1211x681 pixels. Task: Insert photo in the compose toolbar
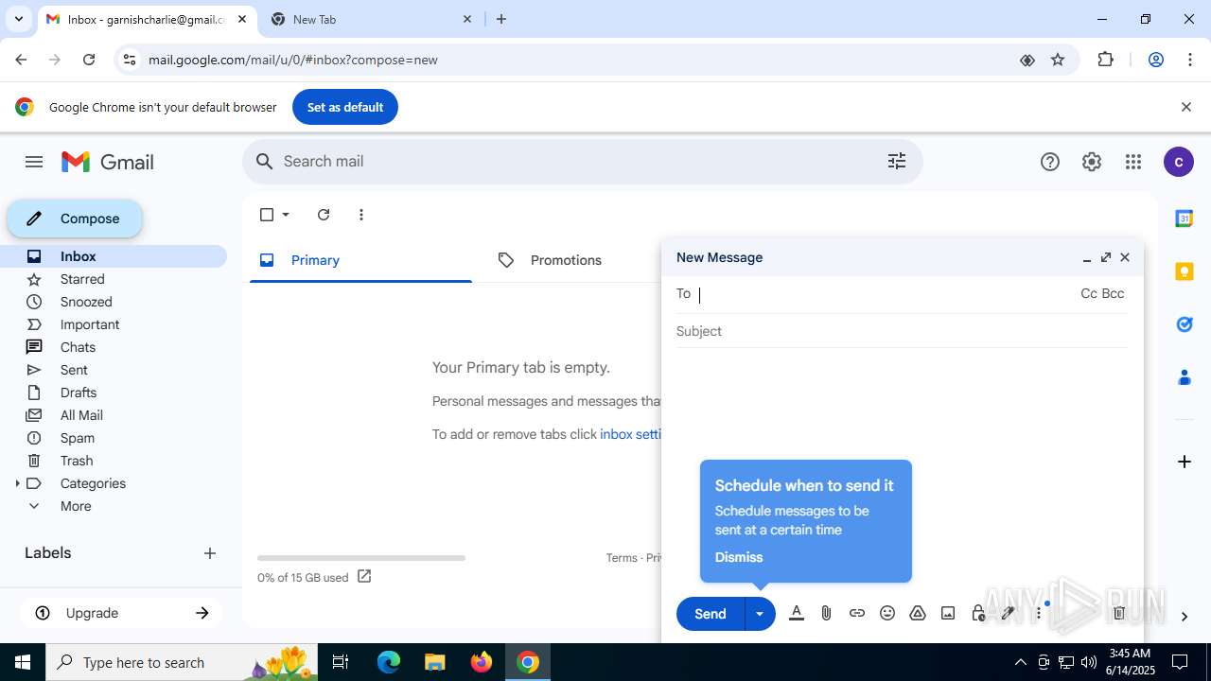(x=948, y=613)
